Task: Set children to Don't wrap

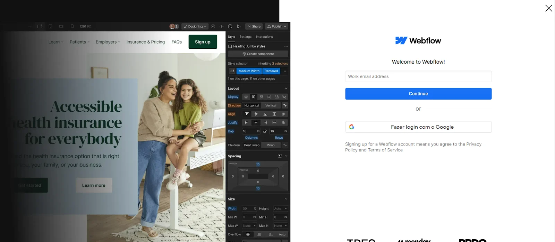Action: [x=251, y=145]
